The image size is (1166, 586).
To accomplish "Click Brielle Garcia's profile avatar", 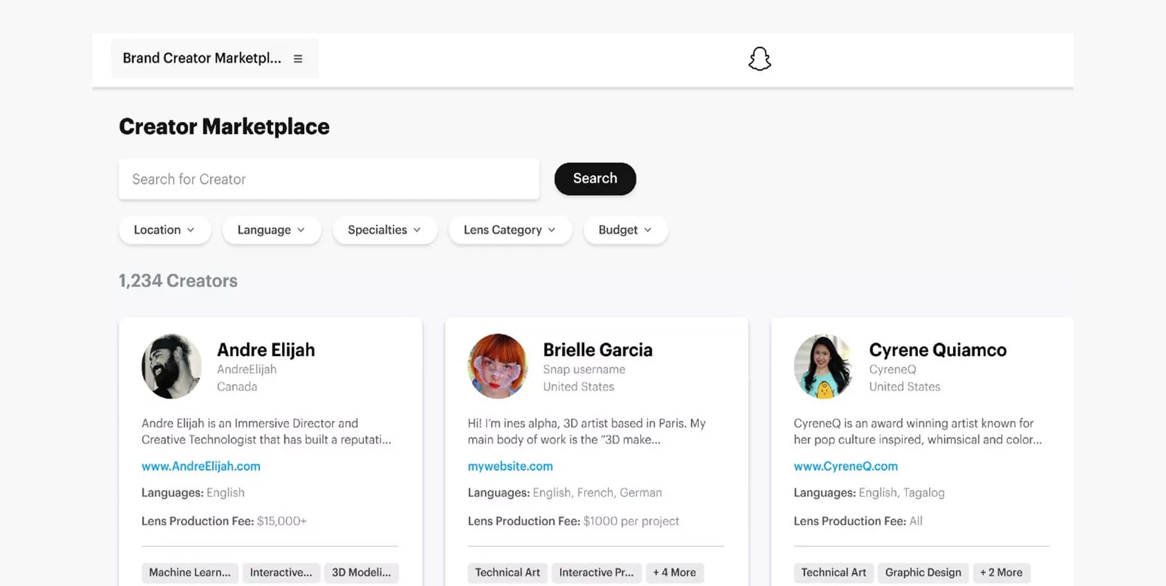I will tap(497, 366).
